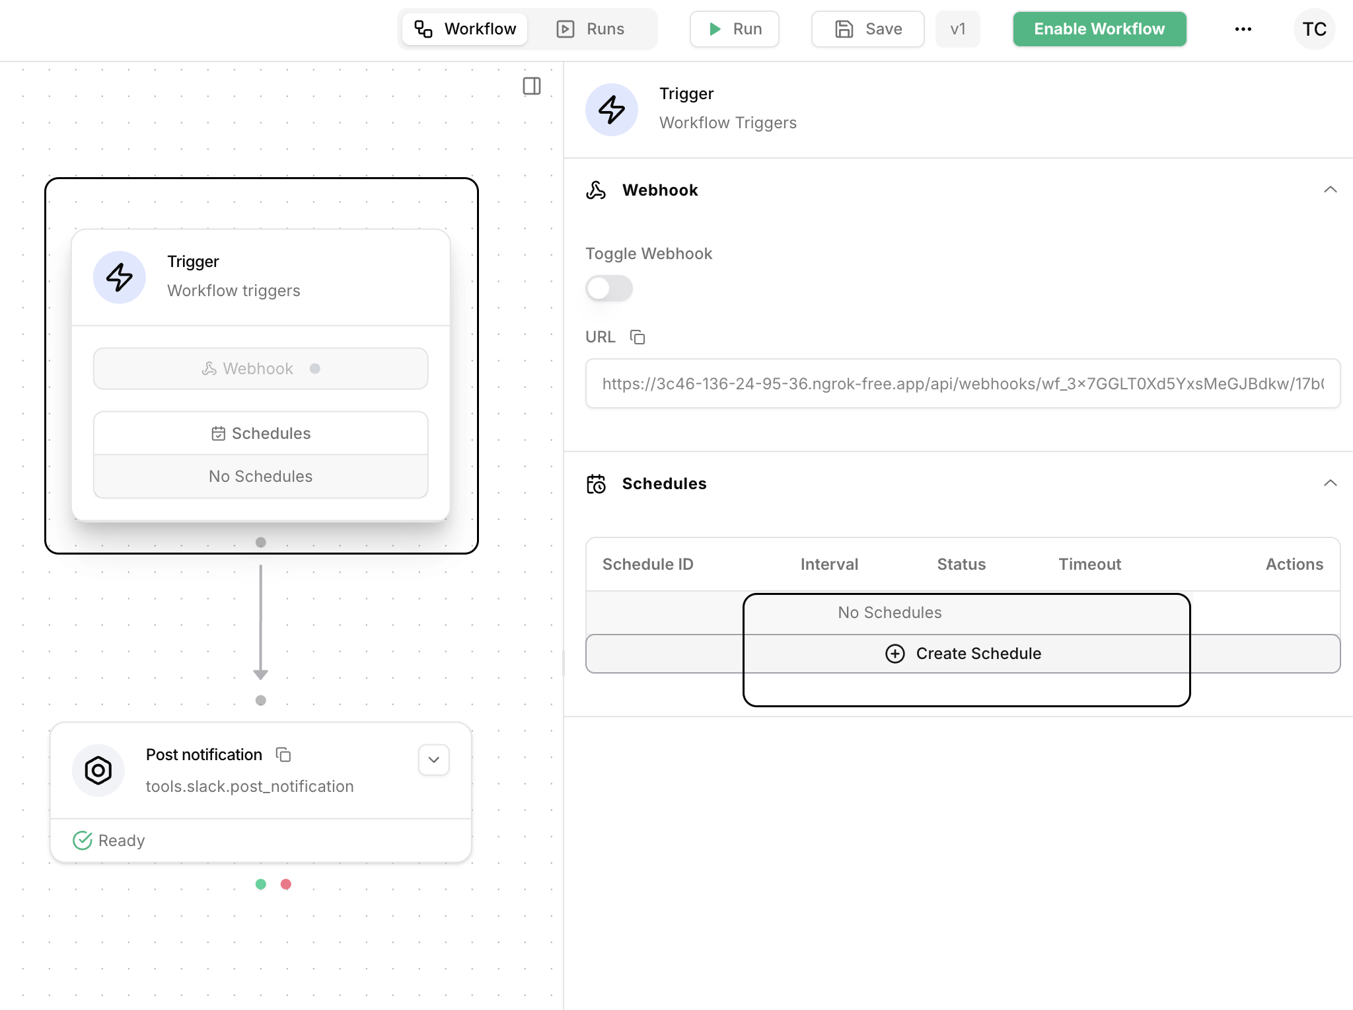This screenshot has height=1010, width=1353.
Task: Toggle the sidebar panel layout icon
Action: tap(532, 86)
